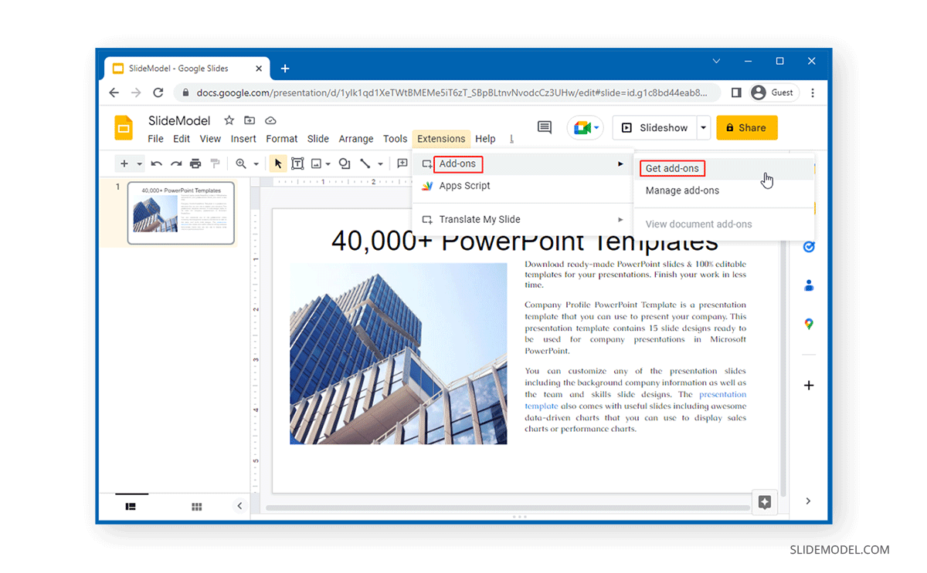
Task: Undo the last action
Action: click(x=157, y=163)
